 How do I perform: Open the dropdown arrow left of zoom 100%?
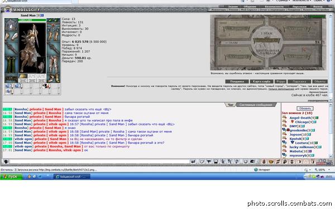tap(310, 170)
